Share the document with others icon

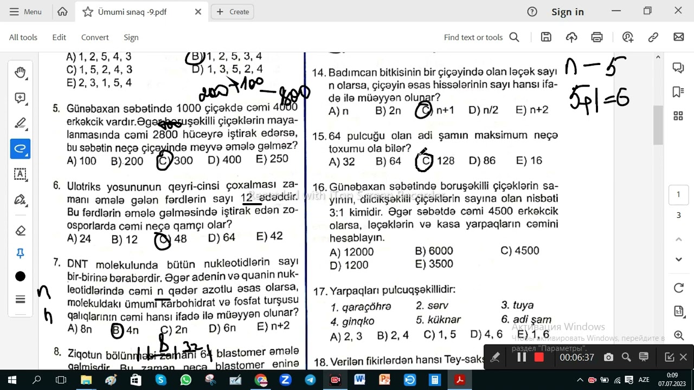pos(628,37)
